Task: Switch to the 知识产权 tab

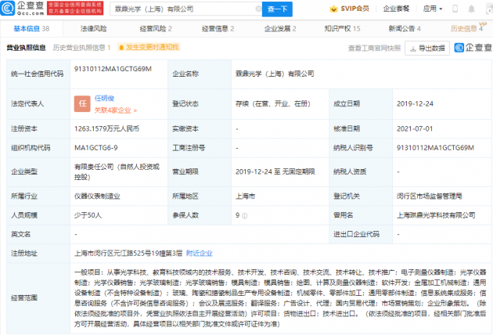Action: coord(342,29)
